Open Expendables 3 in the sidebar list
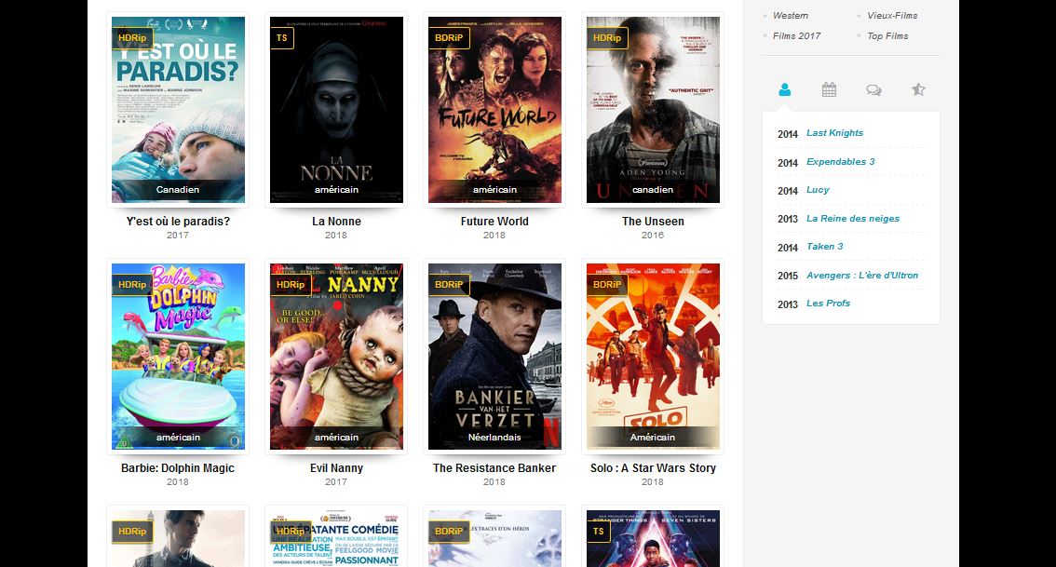Image resolution: width=1056 pixels, height=567 pixels. pos(841,162)
